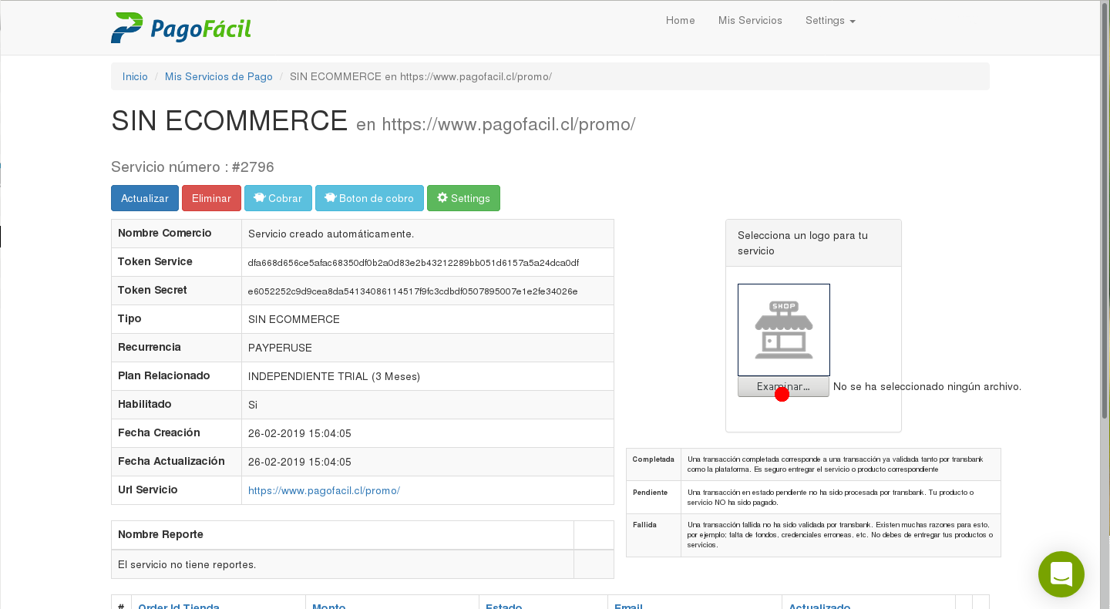The height and width of the screenshot is (609, 1110).
Task: Click the PAYPERUSE recurrencia value
Action: (x=280, y=348)
